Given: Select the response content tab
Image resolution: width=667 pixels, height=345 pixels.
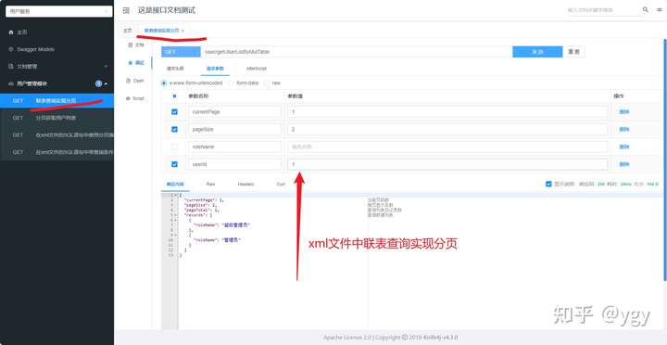Looking at the screenshot, I should tap(175, 184).
